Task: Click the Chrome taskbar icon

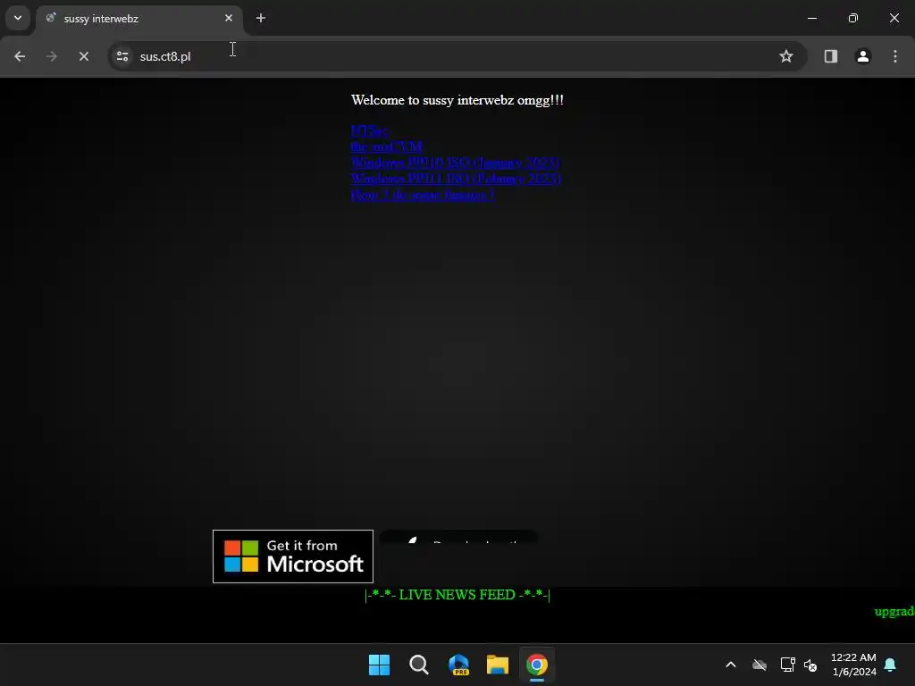Action: pyautogui.click(x=537, y=665)
